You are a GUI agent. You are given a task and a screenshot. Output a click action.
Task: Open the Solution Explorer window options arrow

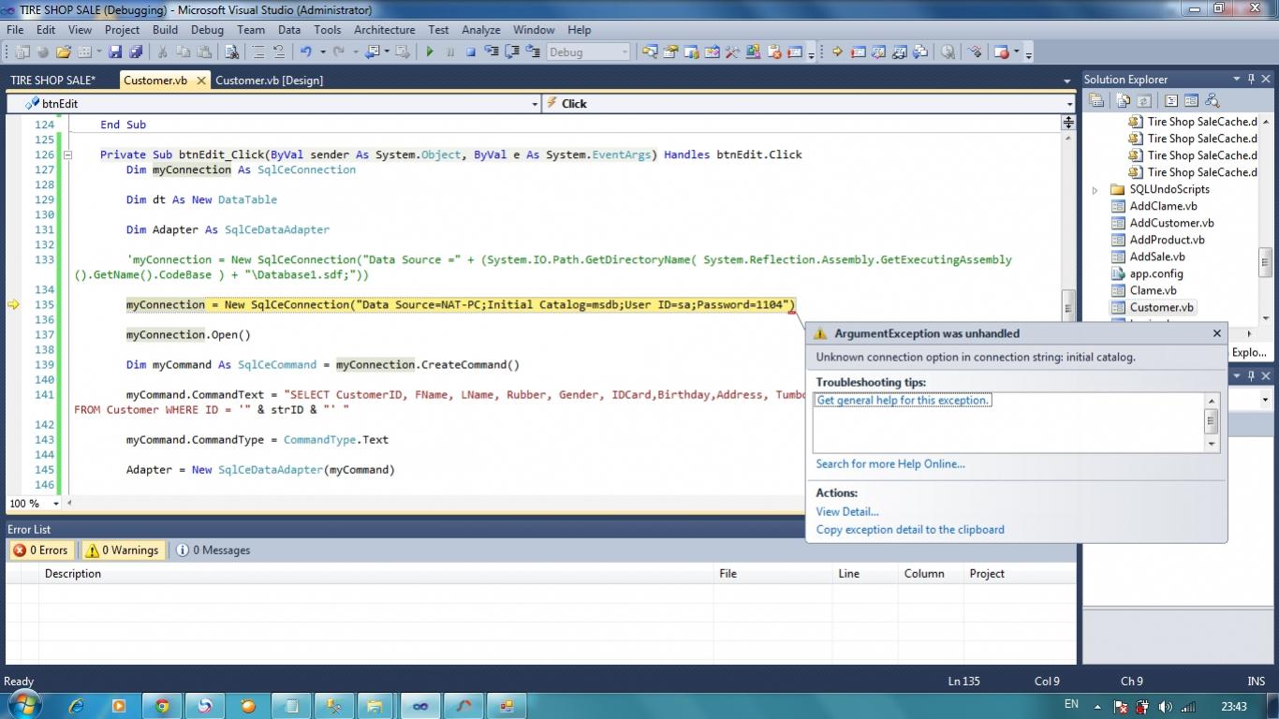[x=1236, y=79]
